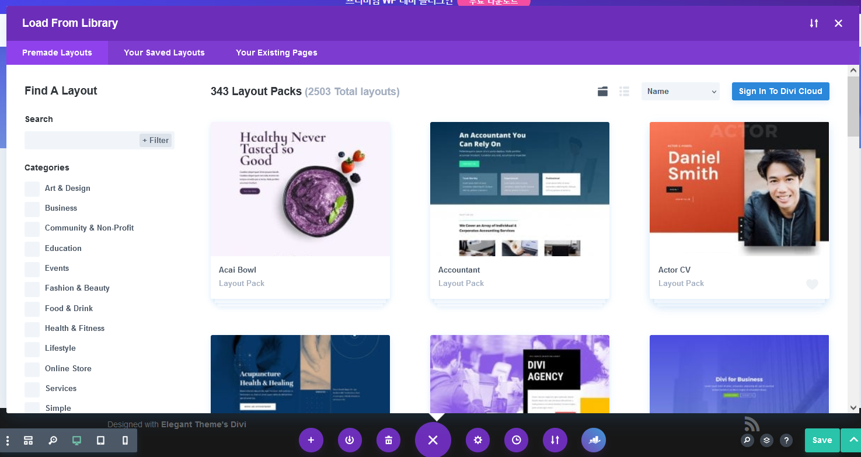Check the Art & Design category

click(32, 189)
